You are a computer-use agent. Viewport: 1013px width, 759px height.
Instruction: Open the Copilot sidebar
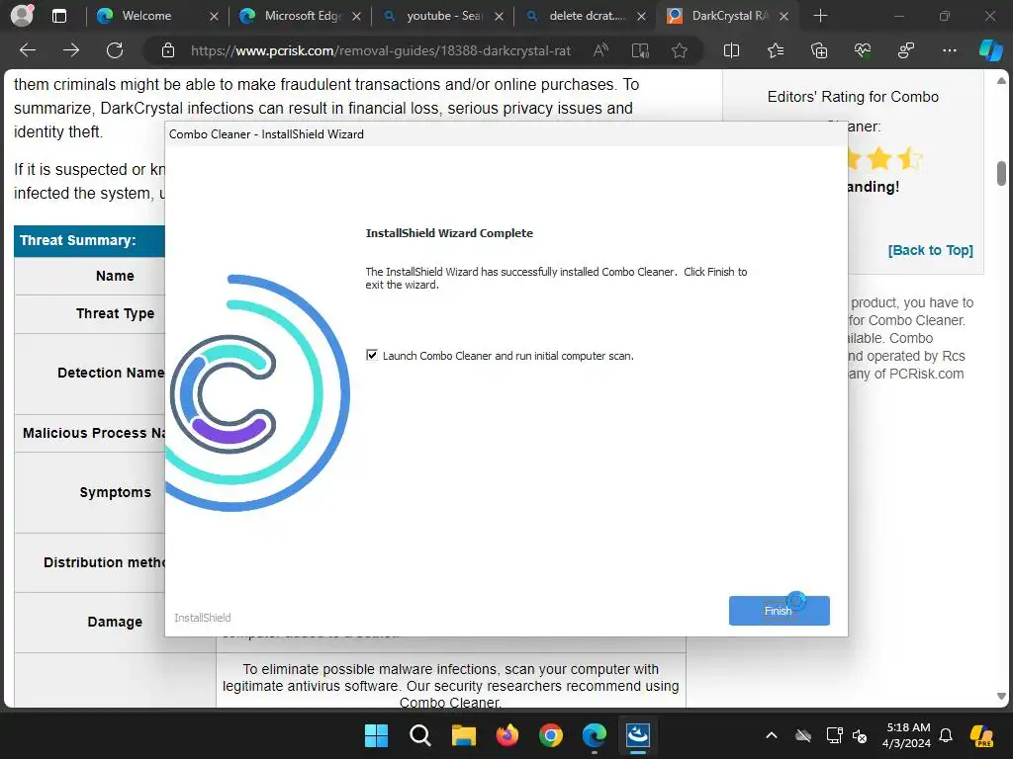pos(990,50)
